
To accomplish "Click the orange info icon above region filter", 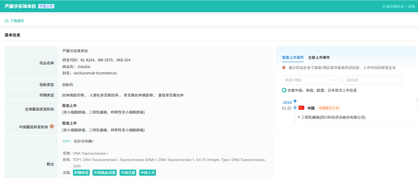I will [x=284, y=68].
